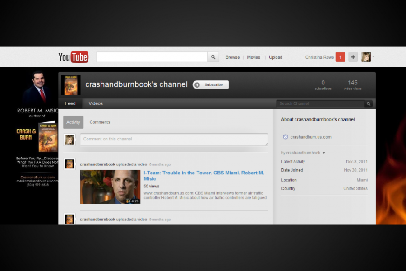Image resolution: width=406 pixels, height=271 pixels.
Task: Click the 'Nov 30, 2011' date joined value
Action: pyautogui.click(x=356, y=170)
